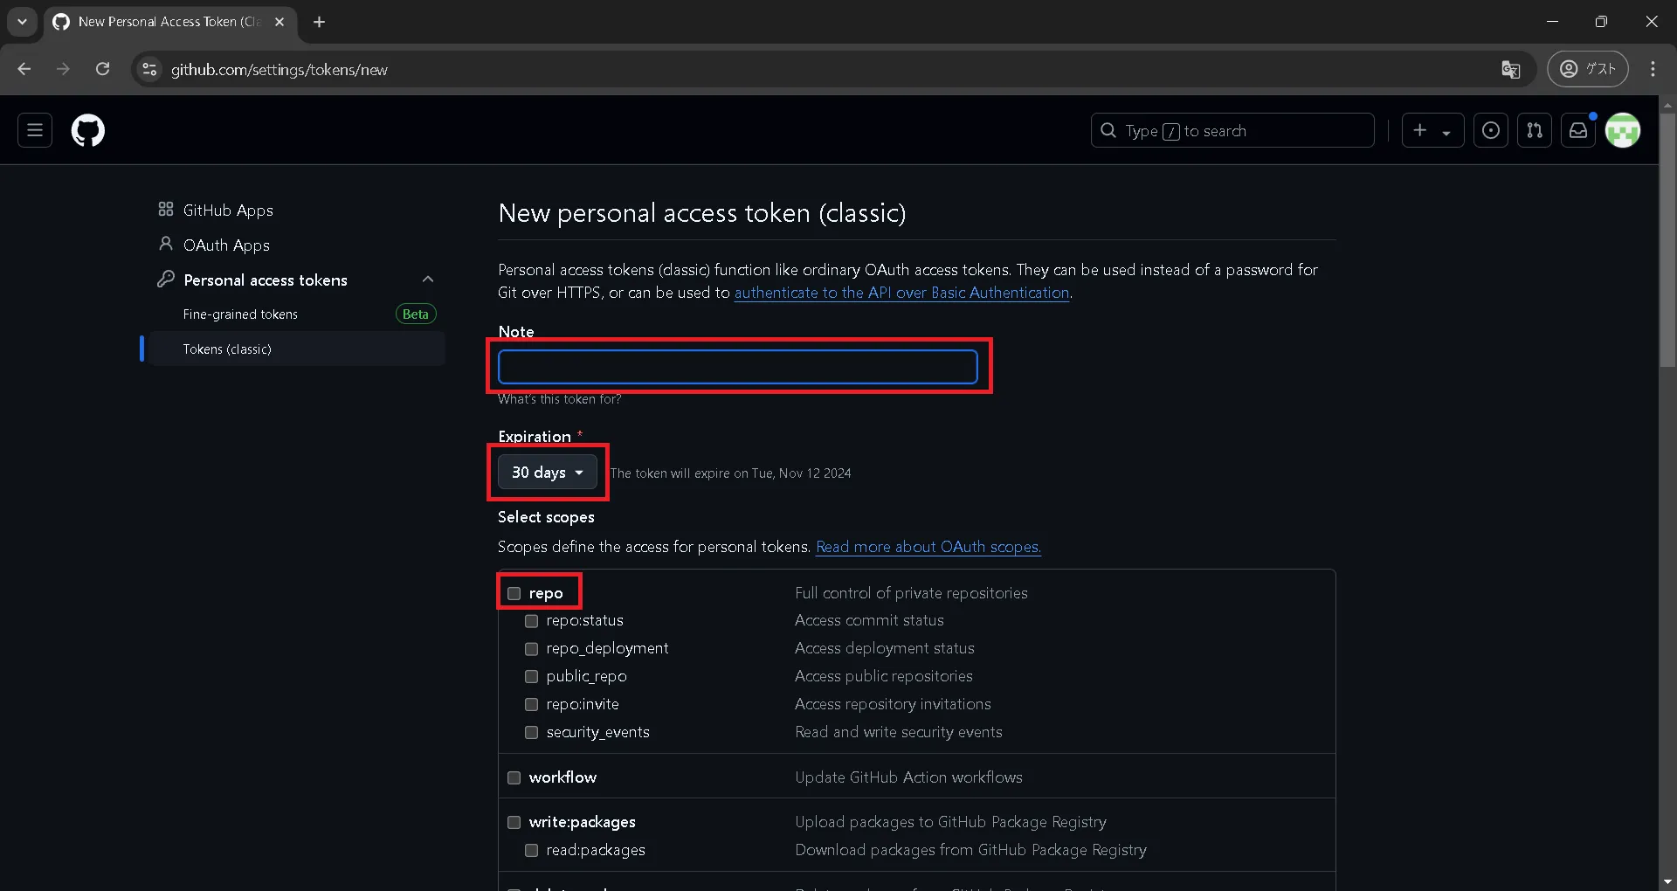Go to GitHub homepage via Octocat logo
The height and width of the screenshot is (891, 1677).
tap(87, 130)
